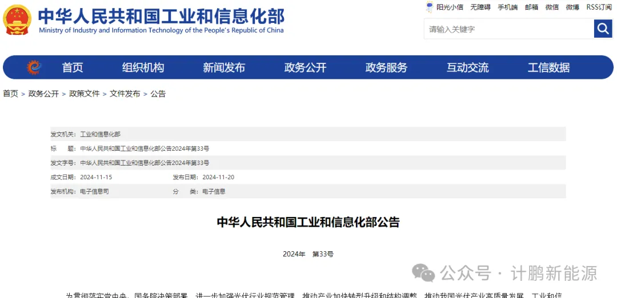Open 政务服务 navigation item

tap(386, 67)
